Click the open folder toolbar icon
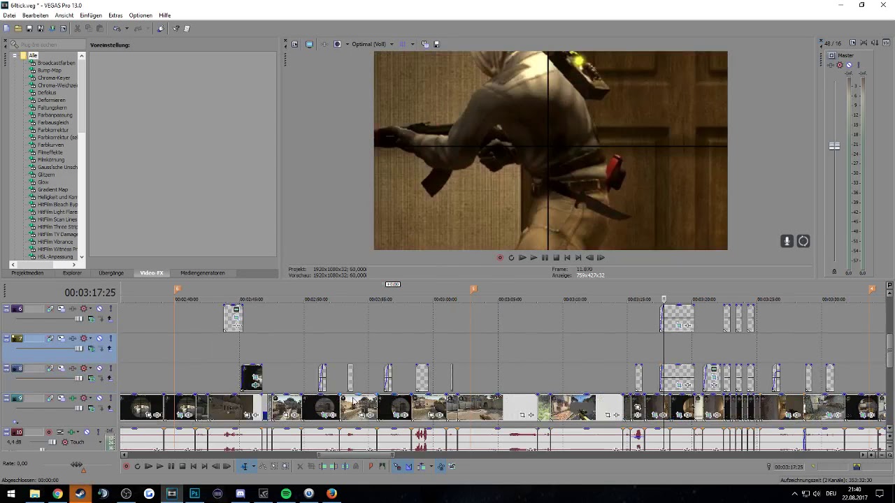895x503 pixels. (18, 29)
